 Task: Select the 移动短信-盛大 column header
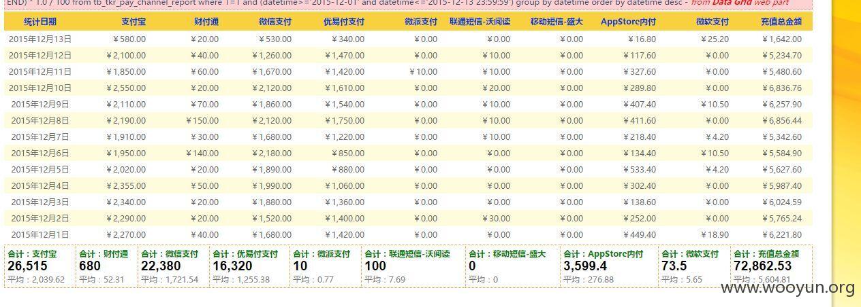point(557,22)
